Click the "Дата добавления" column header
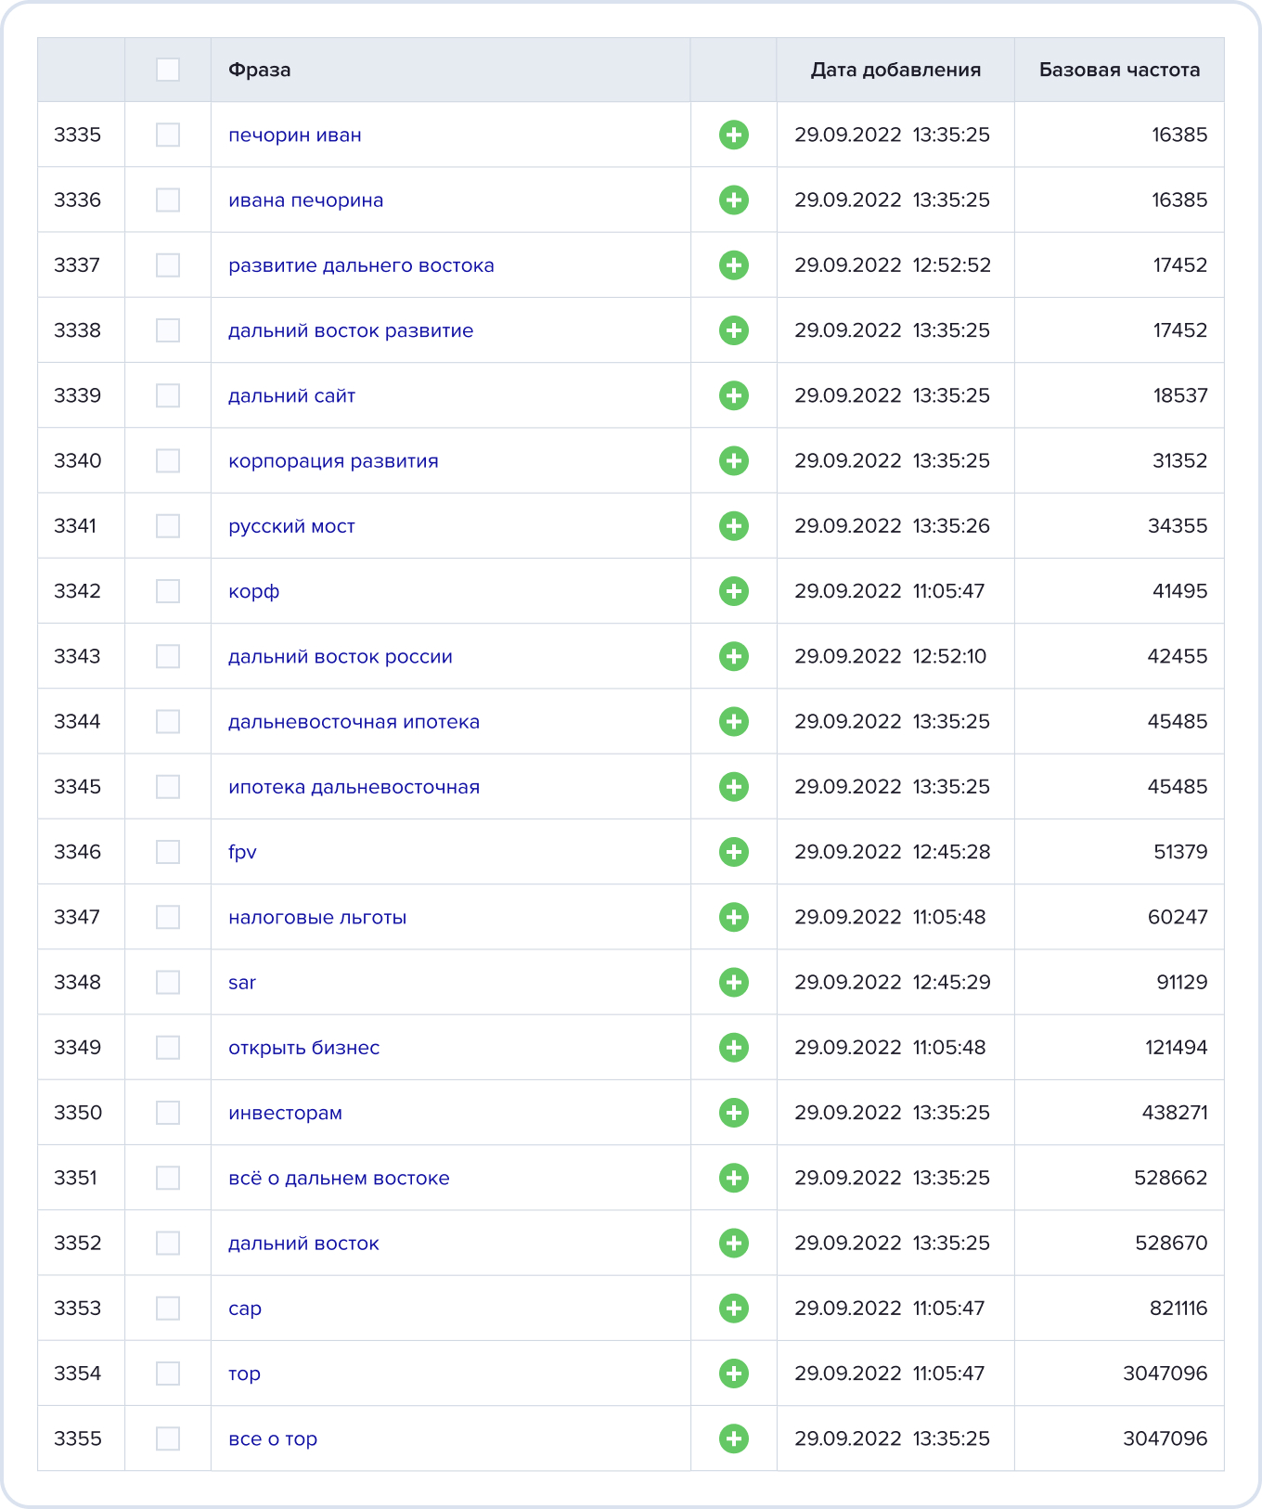 coord(895,70)
